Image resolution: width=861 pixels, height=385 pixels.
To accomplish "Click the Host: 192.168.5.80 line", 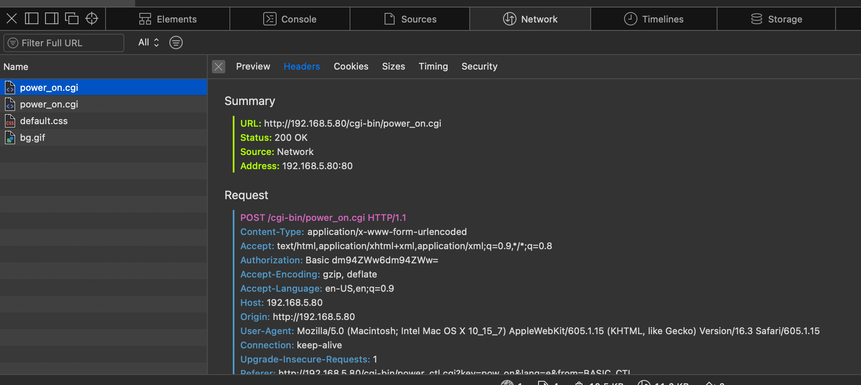I will click(281, 302).
